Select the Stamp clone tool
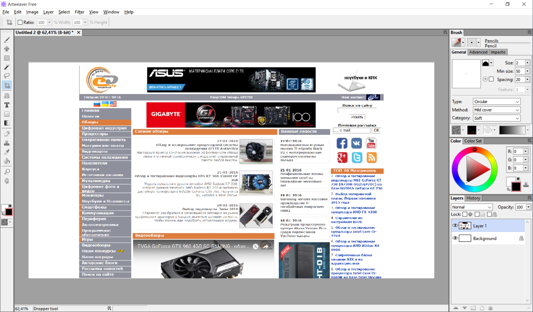The image size is (533, 312). (7, 143)
